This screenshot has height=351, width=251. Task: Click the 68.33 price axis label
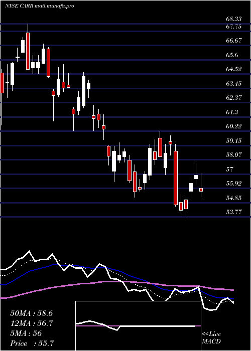coord(234,19)
